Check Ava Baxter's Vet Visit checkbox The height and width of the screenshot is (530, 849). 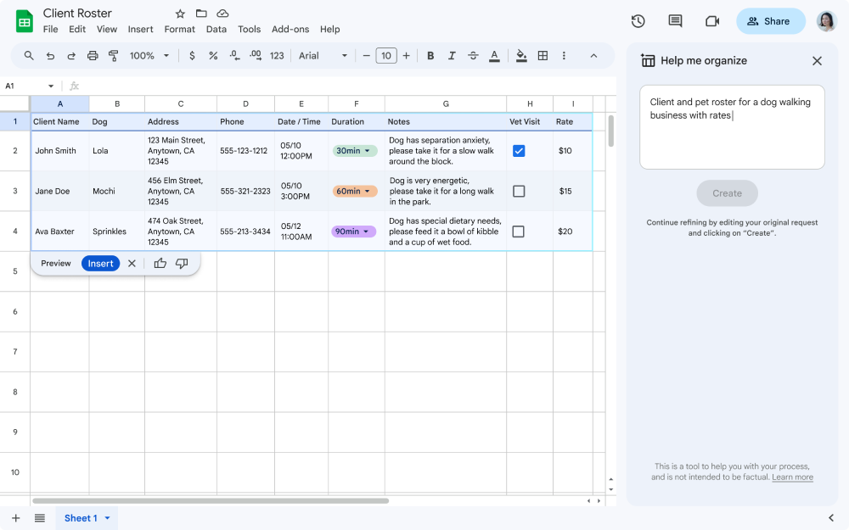(519, 232)
